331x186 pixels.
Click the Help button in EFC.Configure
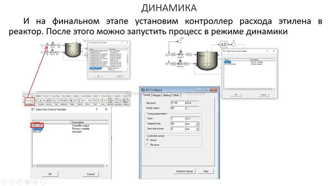coord(206,171)
